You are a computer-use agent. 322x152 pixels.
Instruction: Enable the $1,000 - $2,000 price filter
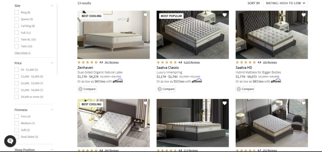click(17, 77)
